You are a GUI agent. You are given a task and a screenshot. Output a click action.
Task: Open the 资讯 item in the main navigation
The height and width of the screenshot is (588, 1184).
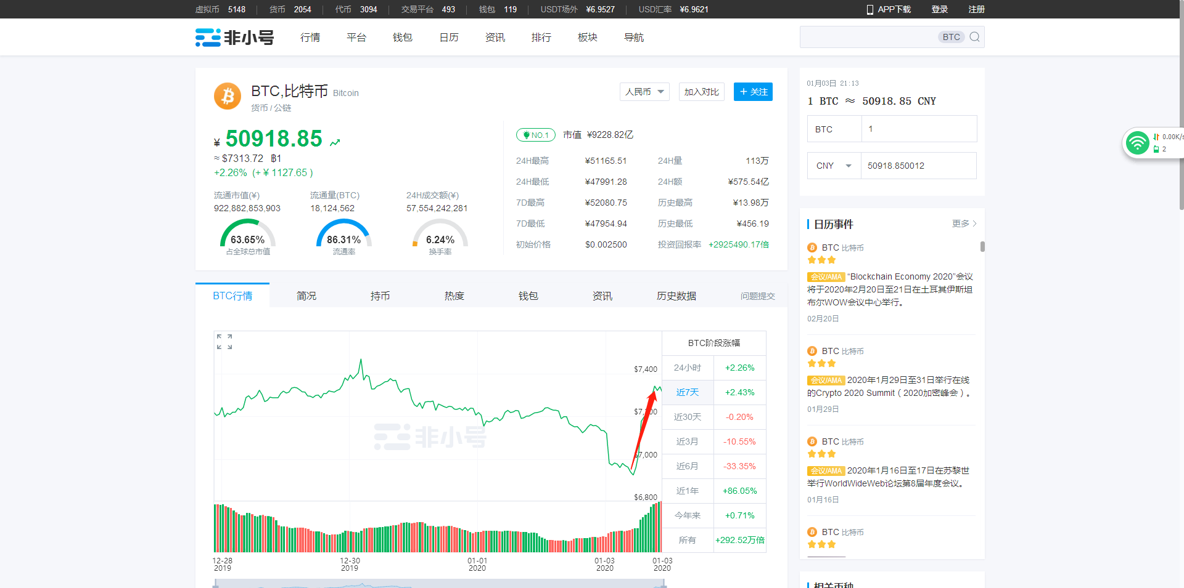pos(495,38)
